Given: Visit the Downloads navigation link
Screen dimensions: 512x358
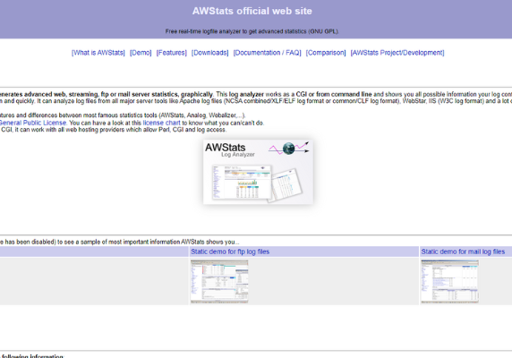Looking at the screenshot, I should tap(210, 53).
